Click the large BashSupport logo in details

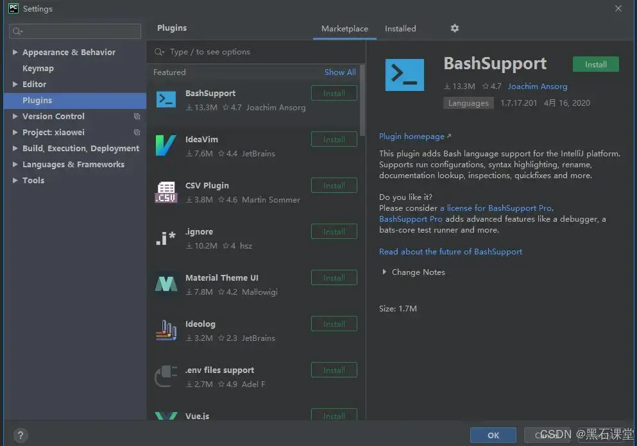coord(405,75)
